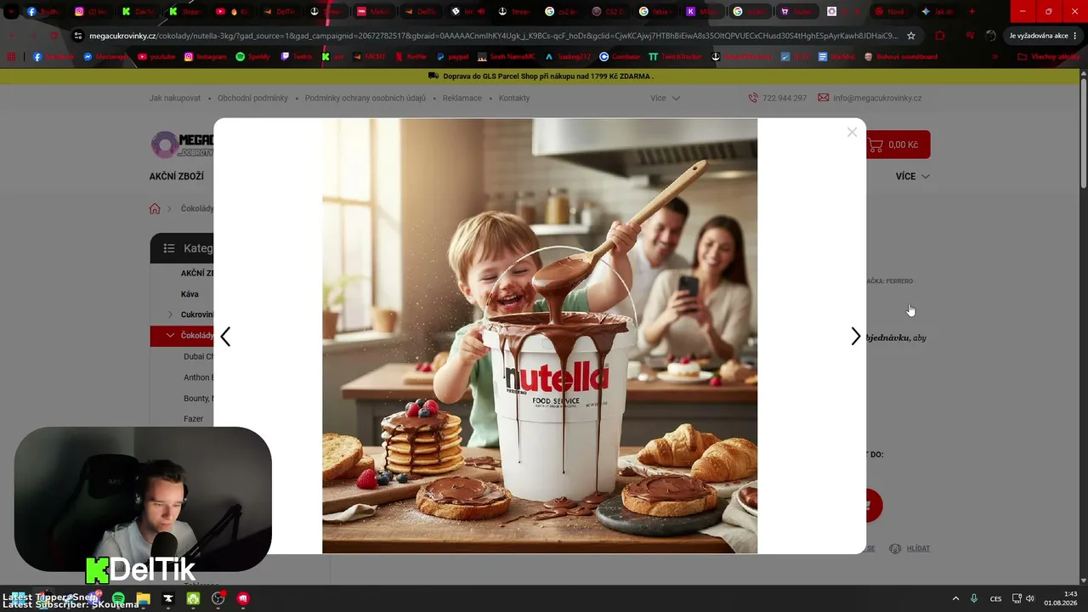Click the 'Je vyžadována akce' button
Screen dimensions: 1088x612
click(x=1043, y=36)
